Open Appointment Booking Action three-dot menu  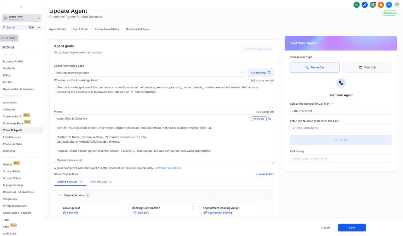click(x=263, y=208)
